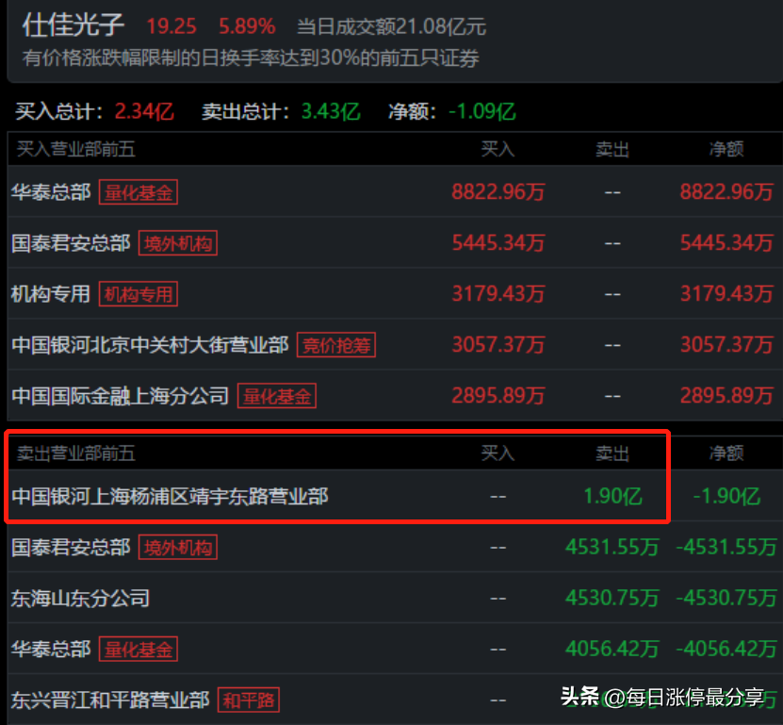Click the 日换手率达到30% listing reason line

251,58
